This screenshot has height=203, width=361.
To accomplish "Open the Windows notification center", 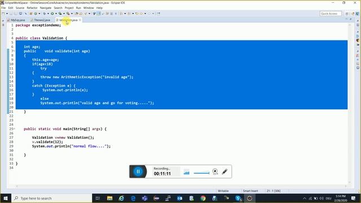I will click(353, 198).
